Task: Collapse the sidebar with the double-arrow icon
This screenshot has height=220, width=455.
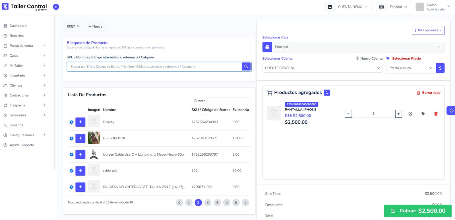Action: (56, 7)
